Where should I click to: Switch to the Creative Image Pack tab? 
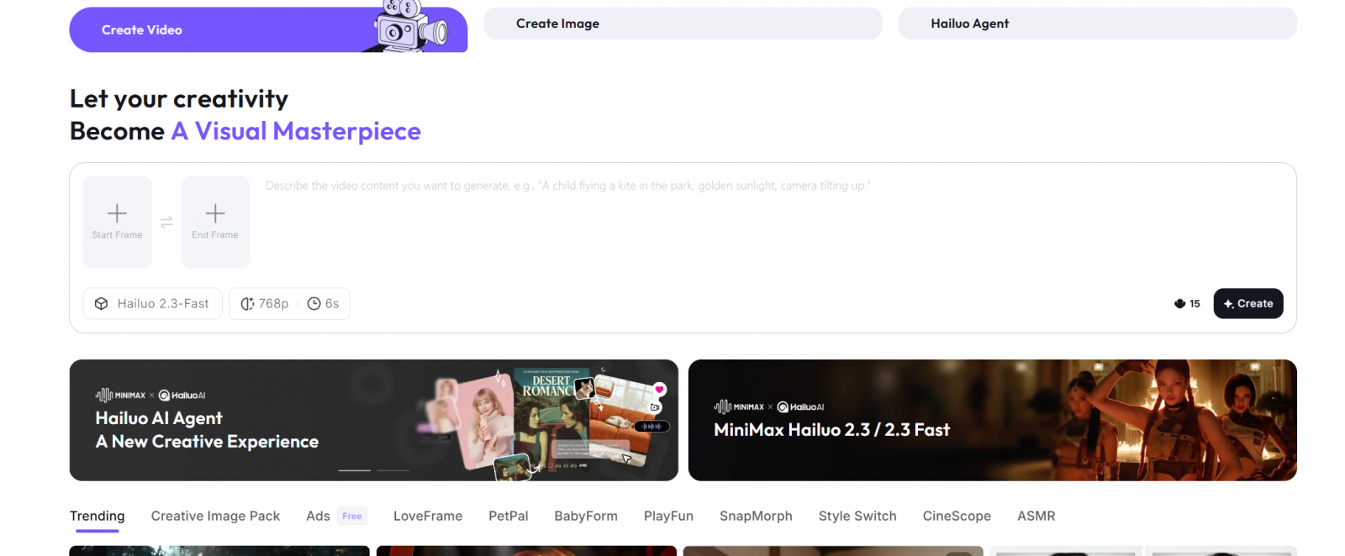[x=215, y=516]
